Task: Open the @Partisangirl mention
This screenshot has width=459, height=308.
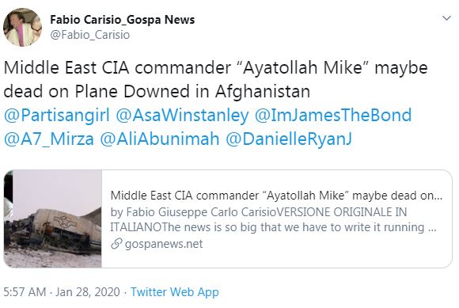Action: (x=57, y=115)
